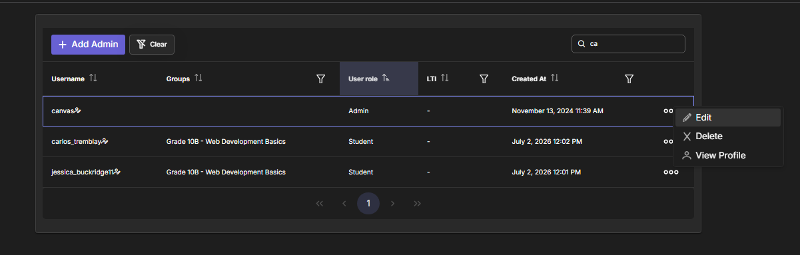The image size is (800, 255).
Task: Sort by Groups column arrows
Action: tap(198, 79)
